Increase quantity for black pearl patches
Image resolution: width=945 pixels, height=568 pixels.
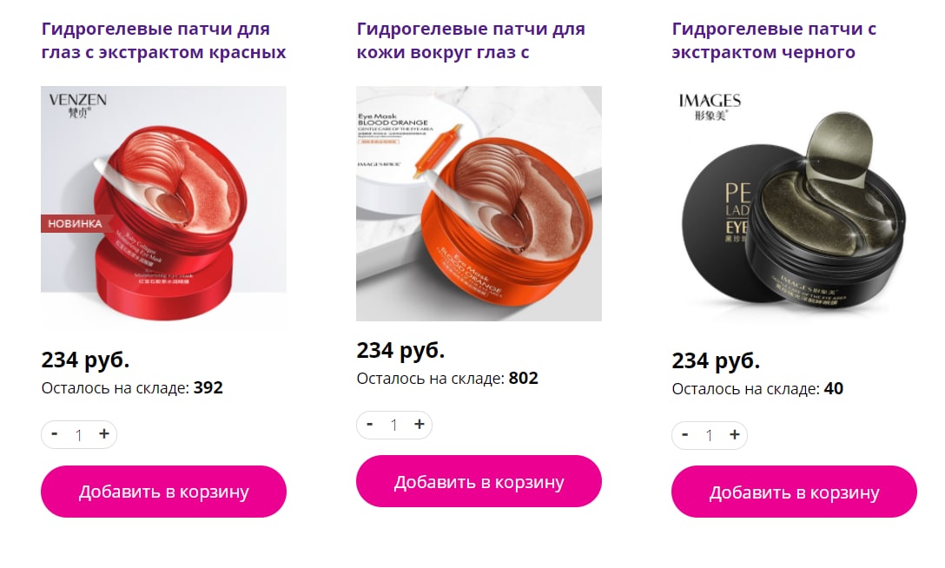pos(735,435)
